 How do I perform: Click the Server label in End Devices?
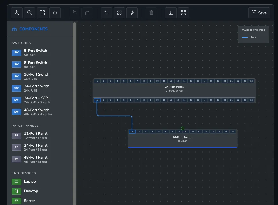point(30,201)
